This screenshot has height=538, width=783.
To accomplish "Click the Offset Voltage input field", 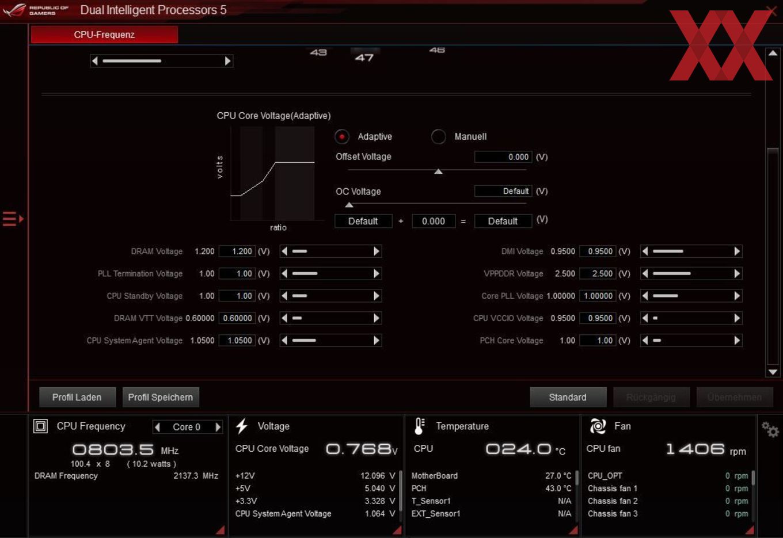I will (503, 157).
